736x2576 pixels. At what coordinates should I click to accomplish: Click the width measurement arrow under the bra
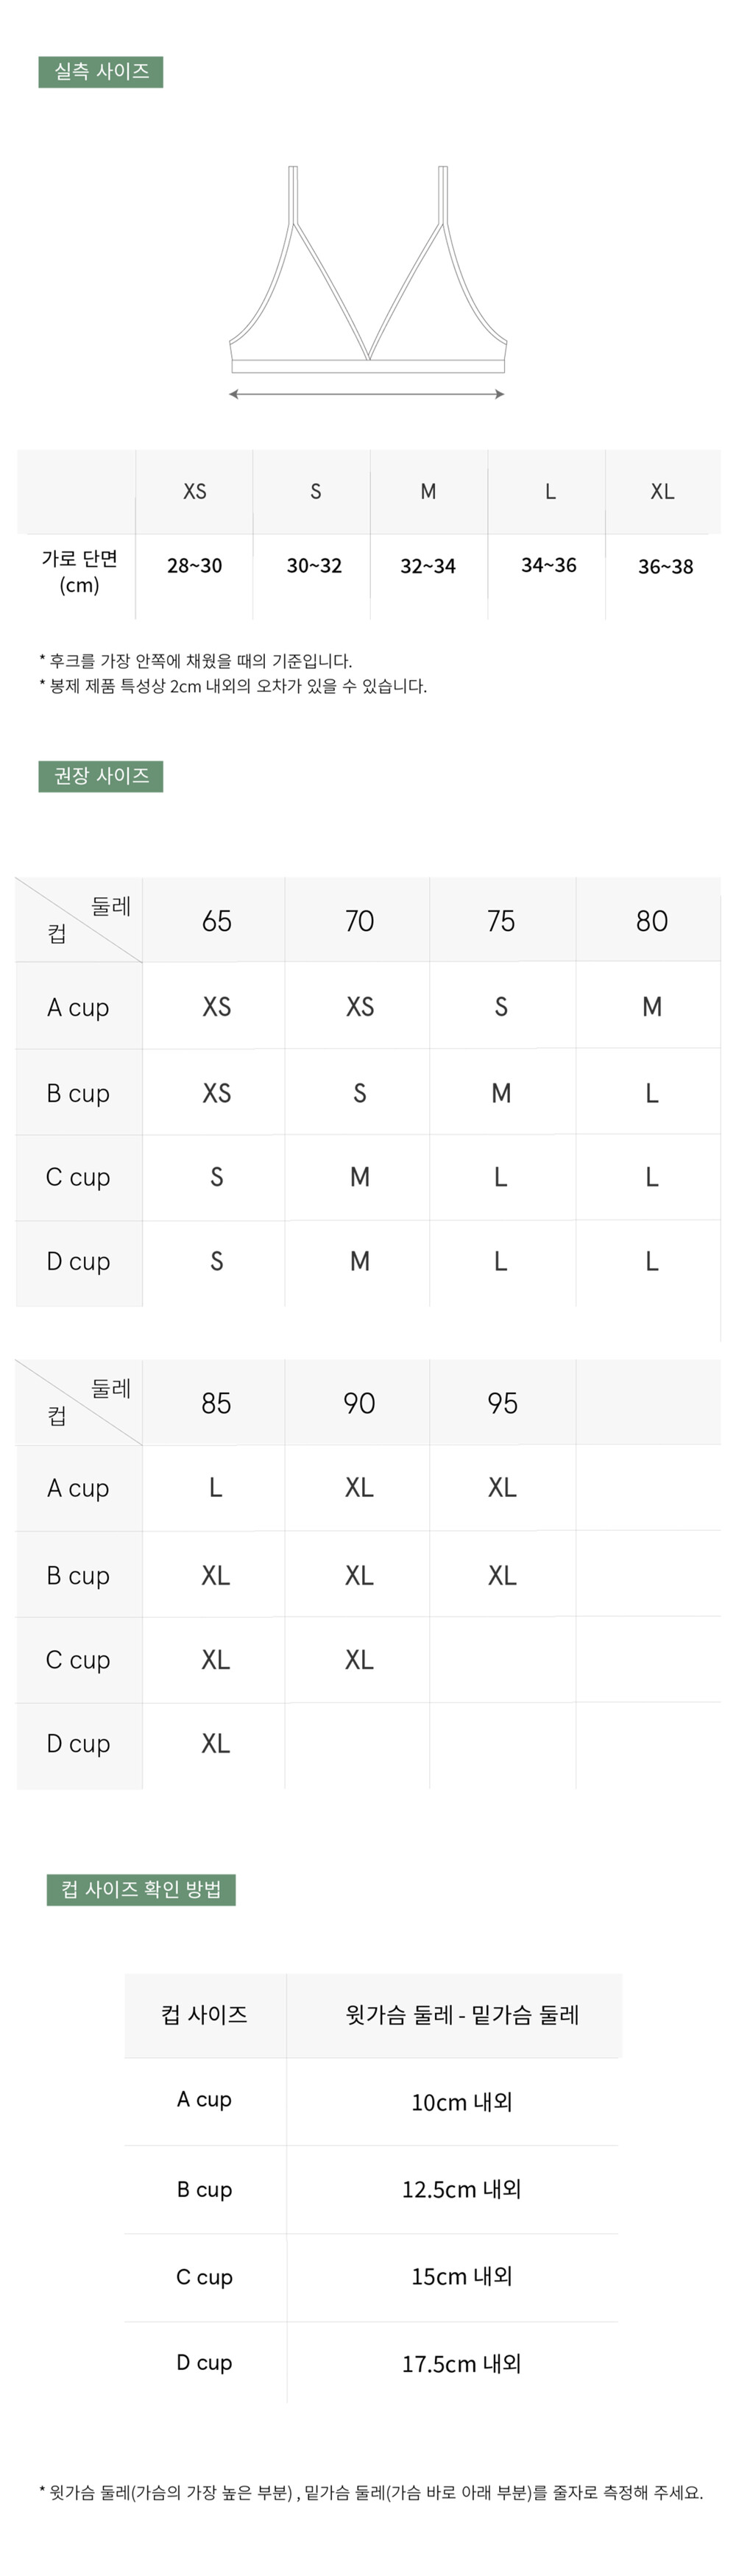coord(367,394)
